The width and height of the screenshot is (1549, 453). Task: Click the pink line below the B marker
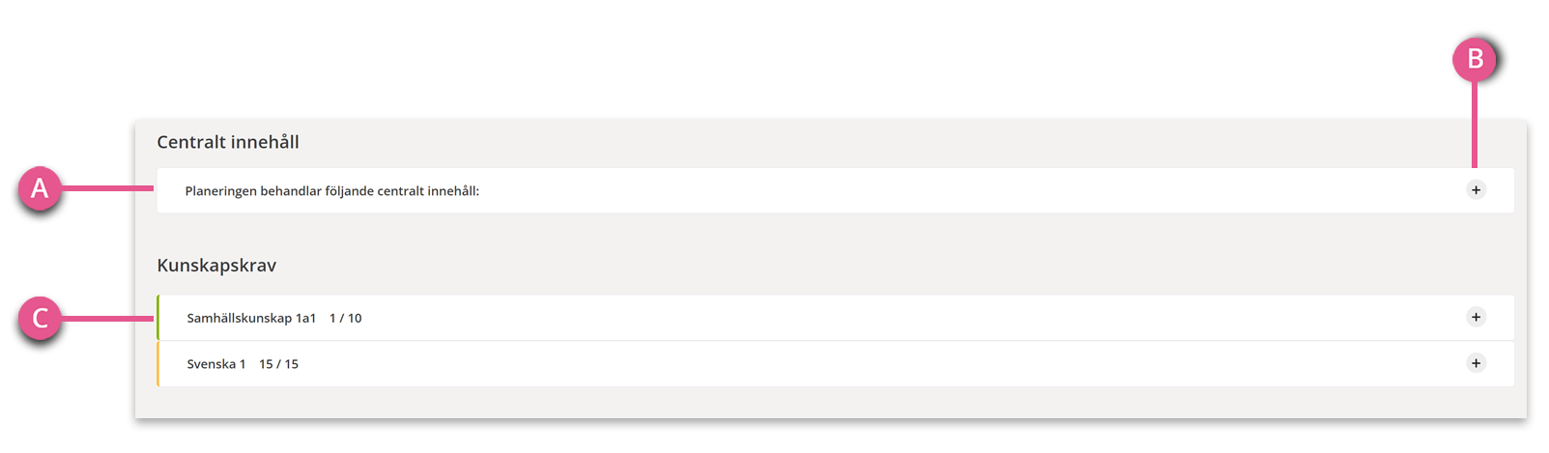click(1475, 125)
